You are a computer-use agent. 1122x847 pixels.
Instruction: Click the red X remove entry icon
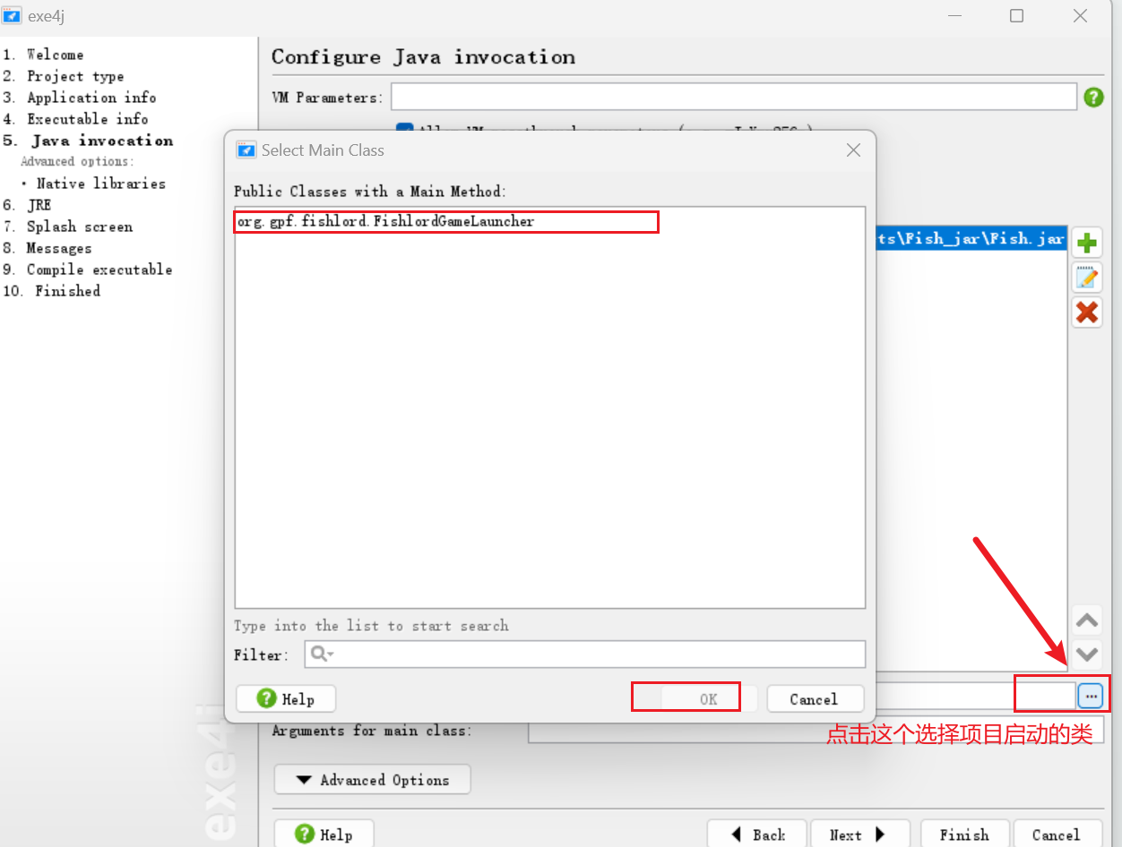pyautogui.click(x=1087, y=312)
